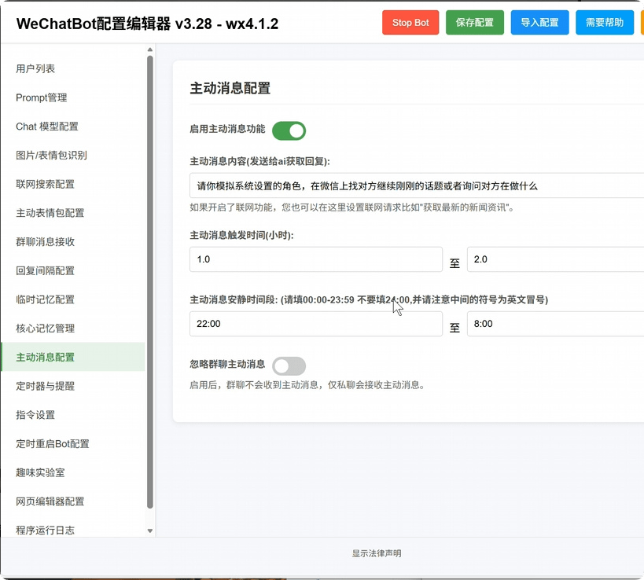Open 主动表情包配置 page
Screen dimensions: 644x580
73,213
